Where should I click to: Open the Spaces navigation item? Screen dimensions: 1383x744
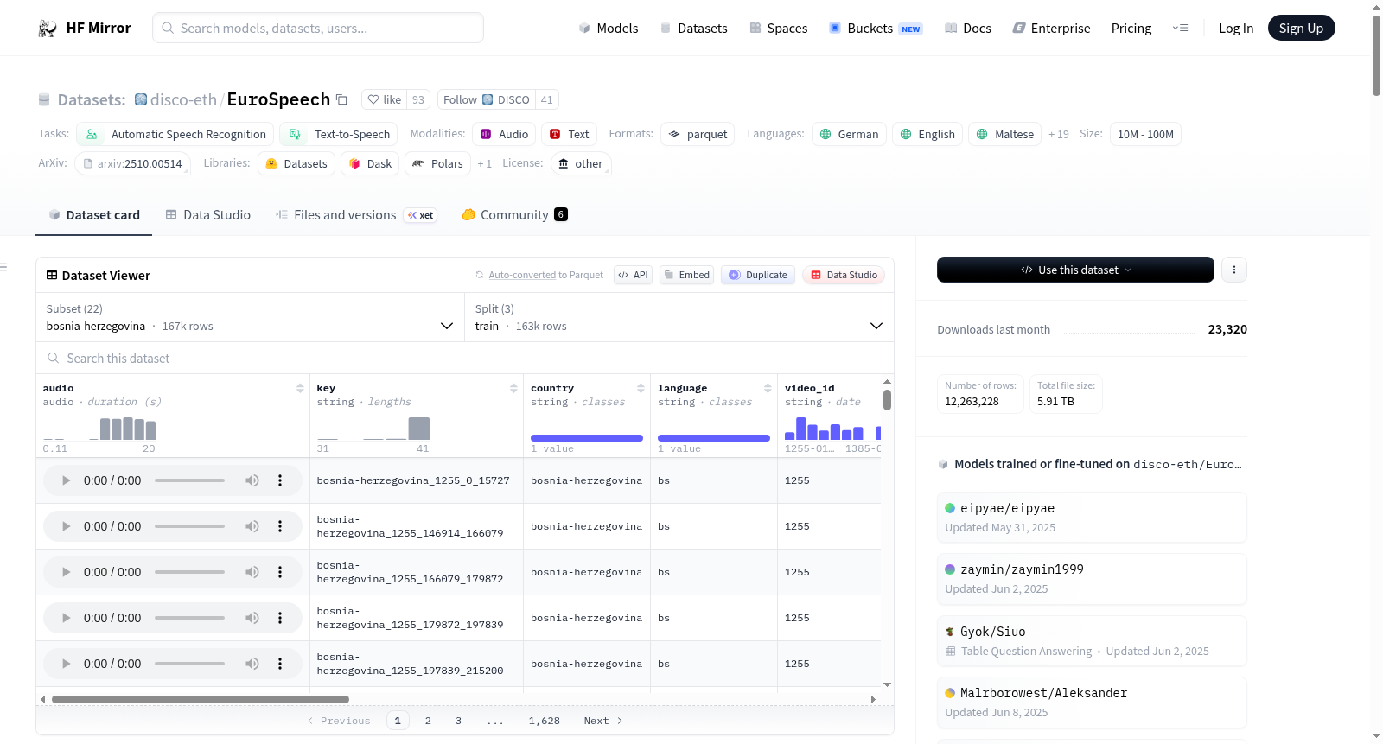(x=779, y=29)
